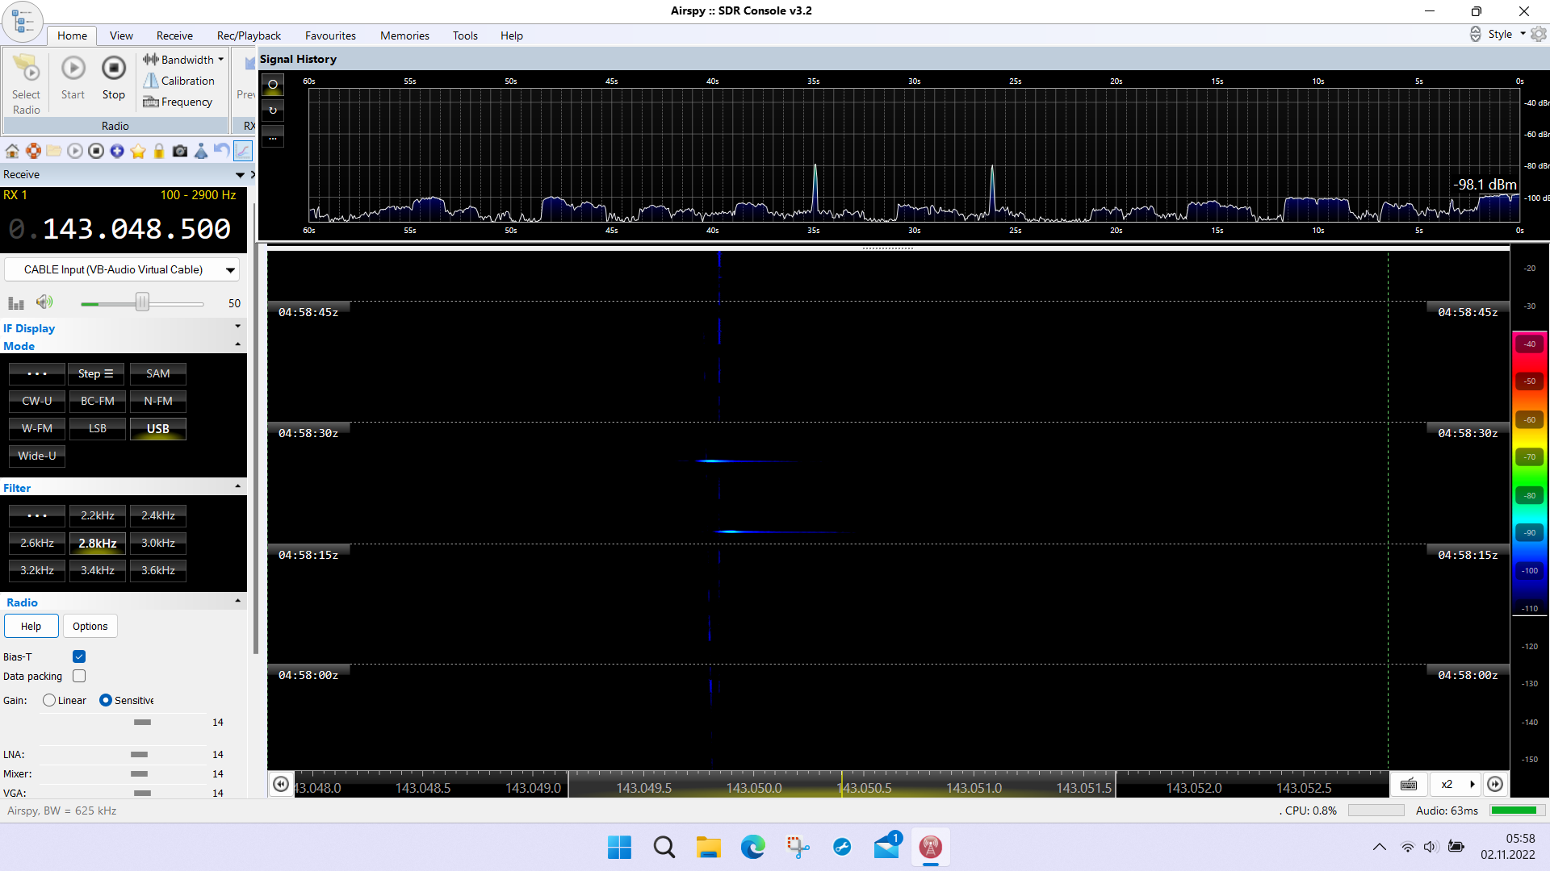Screen dimensions: 1550x871
Task: Open the CABLE Input audio device dropdown
Action: [122, 269]
